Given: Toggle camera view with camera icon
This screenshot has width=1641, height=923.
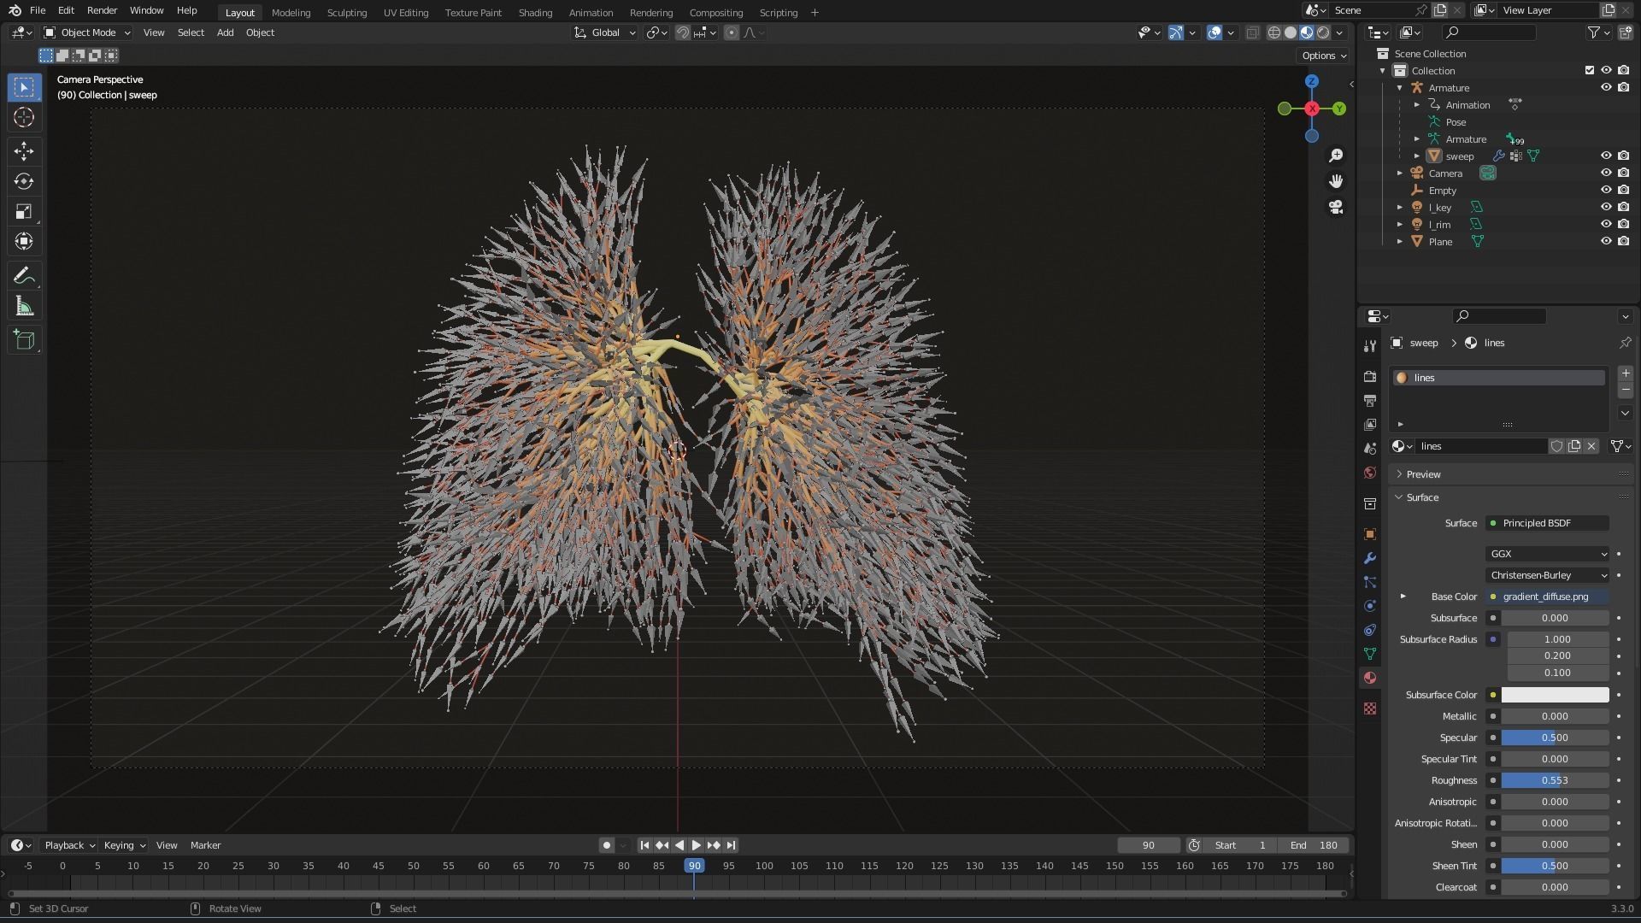Looking at the screenshot, I should [1336, 207].
